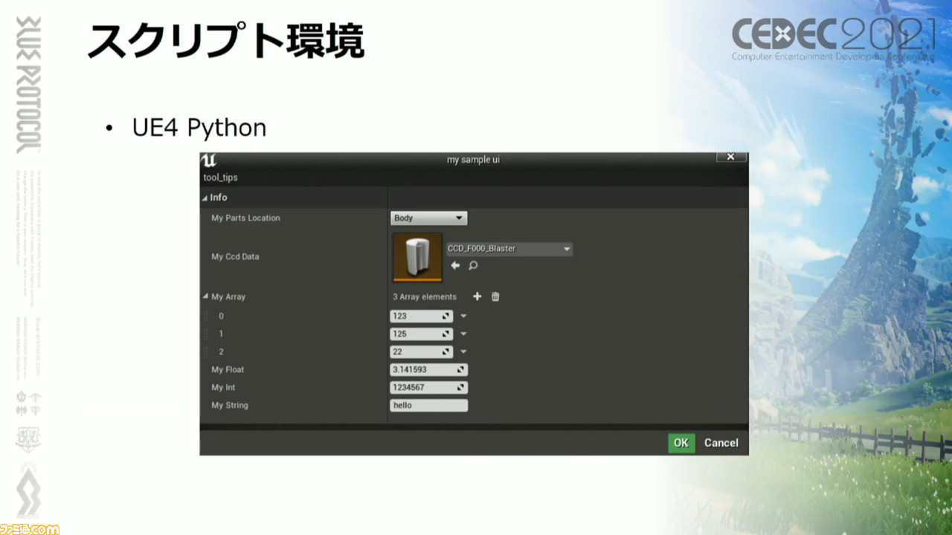This screenshot has height=535, width=952.
Task: Open options arrow for array element 0
Action: point(463,316)
